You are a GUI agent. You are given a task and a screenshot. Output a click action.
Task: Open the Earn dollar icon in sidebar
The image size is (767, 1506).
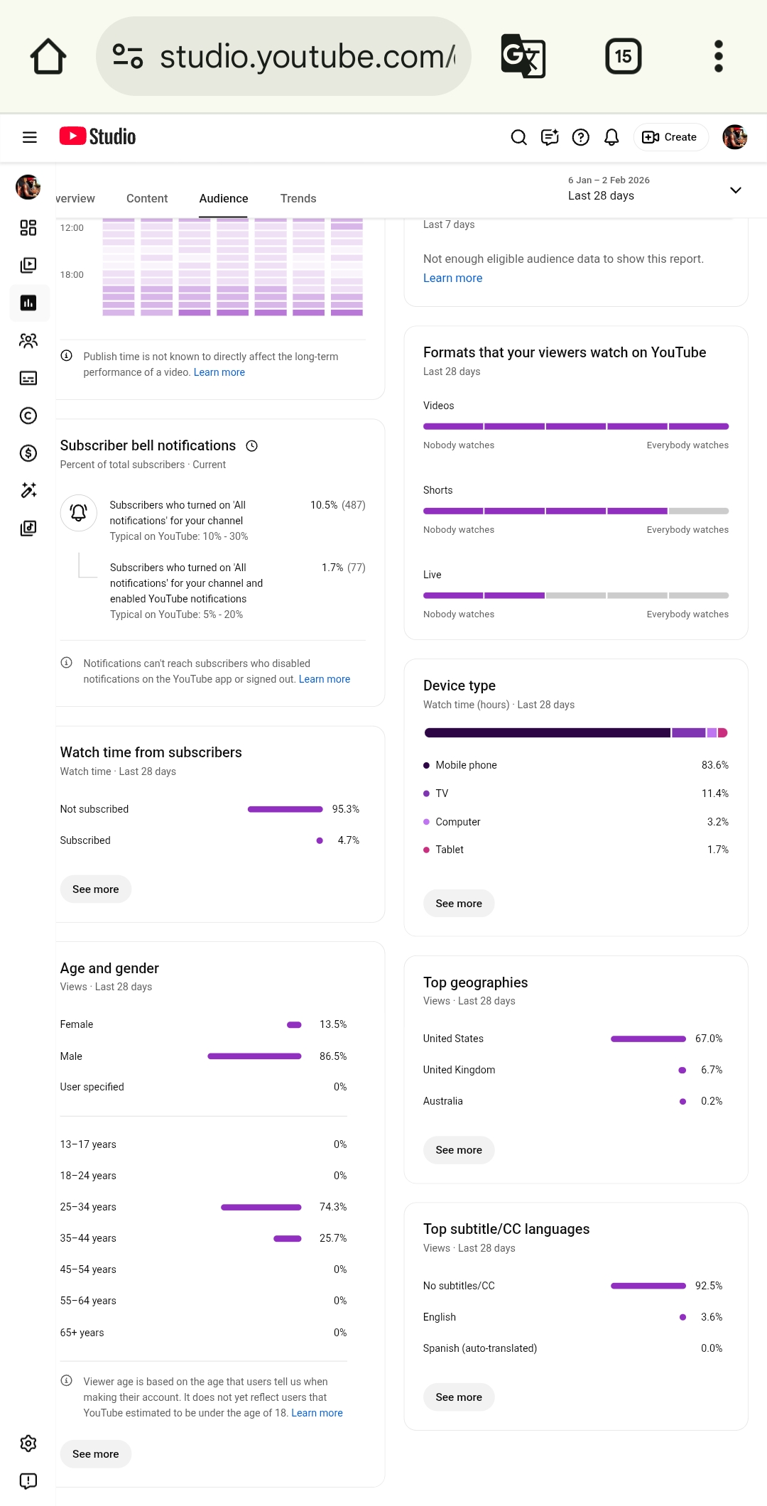pyautogui.click(x=28, y=453)
